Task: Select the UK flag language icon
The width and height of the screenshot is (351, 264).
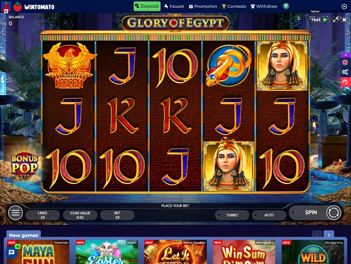Action: 345,62
